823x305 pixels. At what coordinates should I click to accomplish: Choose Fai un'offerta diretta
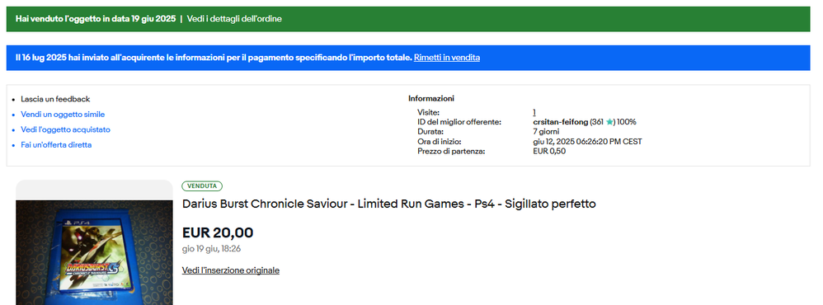[x=56, y=144]
